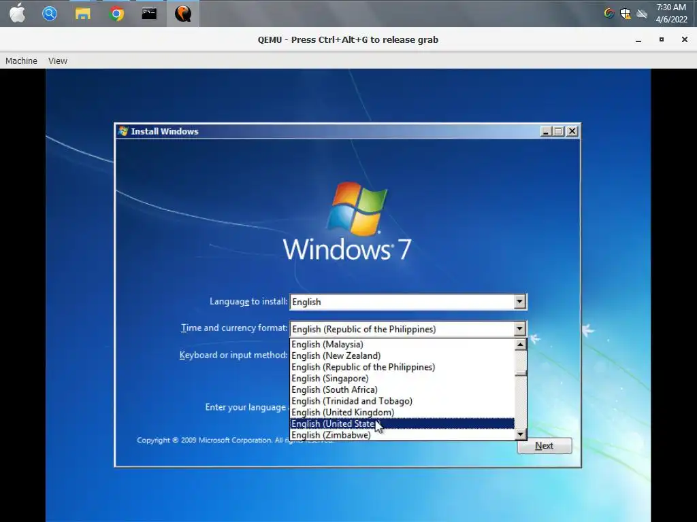Screen dimensions: 697x522
Task: Focus the QEMU taskbar icon
Action: click(x=182, y=14)
